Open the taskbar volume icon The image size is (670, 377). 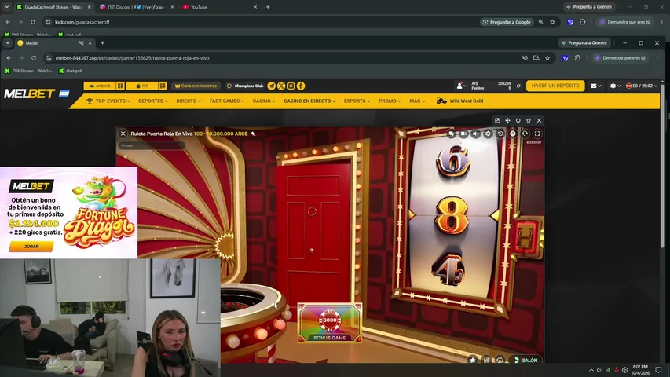(599, 370)
